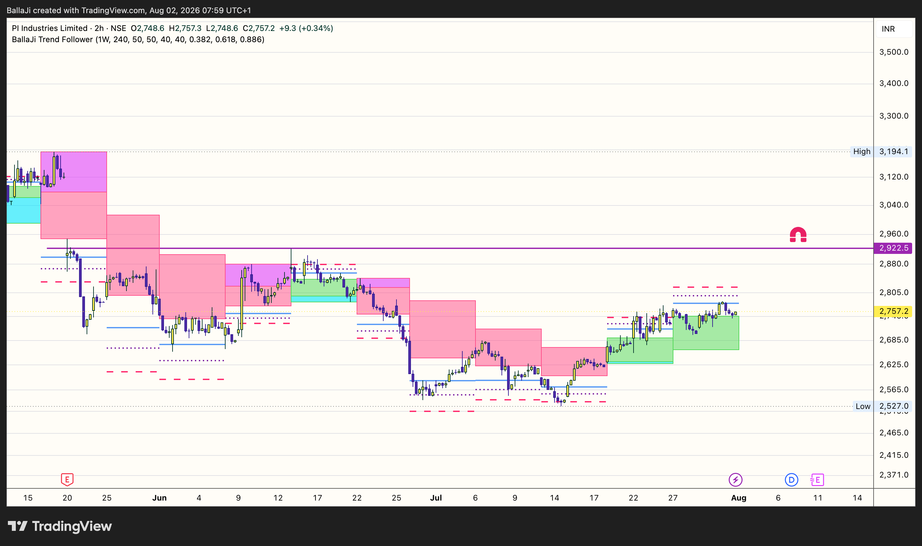Click the 3,120.0 price axis label
Viewport: 922px width, 546px height.
pyautogui.click(x=894, y=177)
